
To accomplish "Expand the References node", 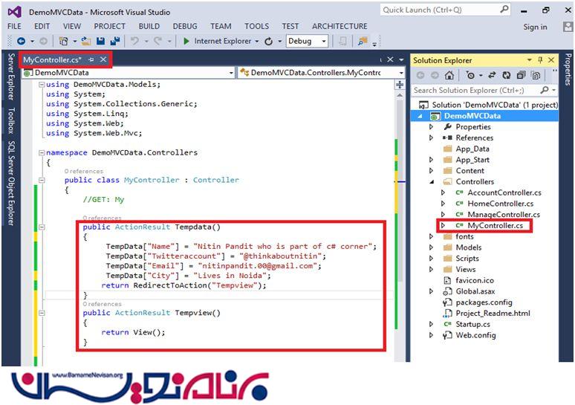I will click(431, 137).
